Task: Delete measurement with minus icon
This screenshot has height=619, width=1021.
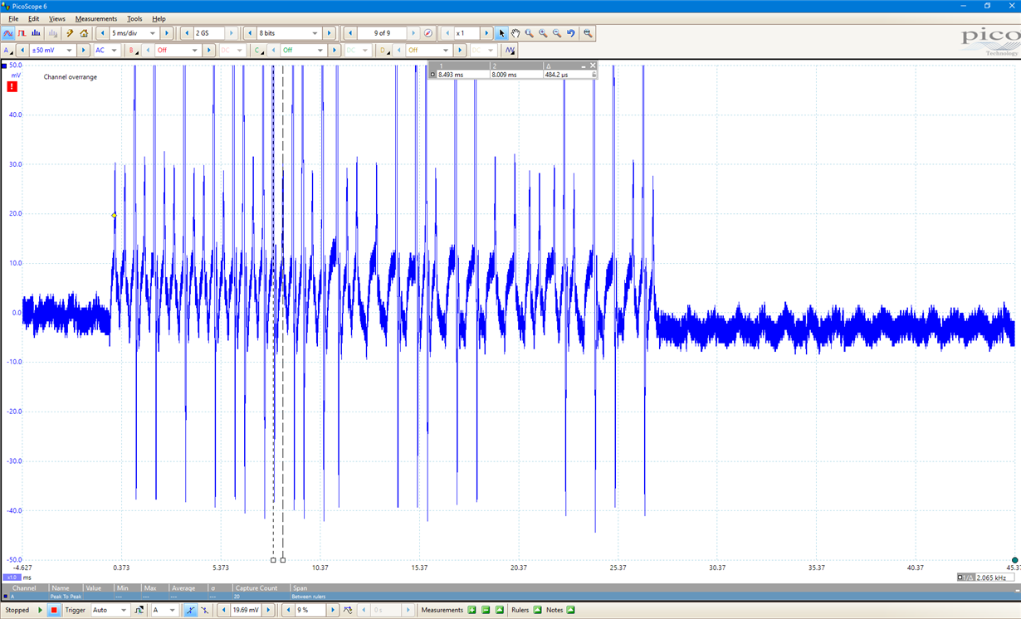Action: [x=486, y=610]
